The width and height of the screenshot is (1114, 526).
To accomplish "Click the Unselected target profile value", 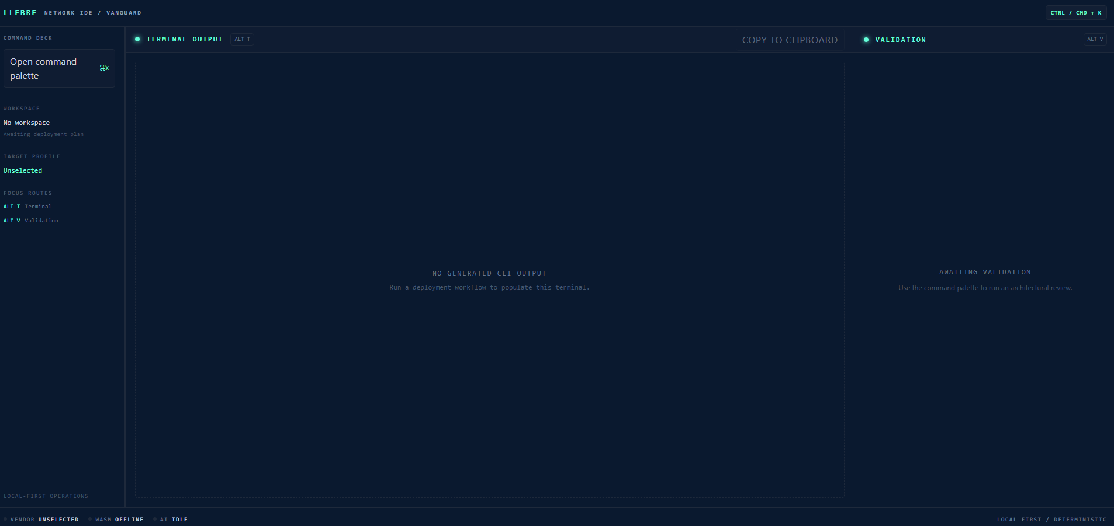I will pyautogui.click(x=23, y=170).
